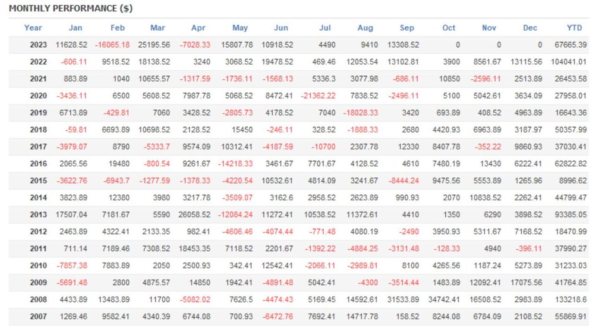Select the 2008 October value 34742.41
The image size is (600, 331).
444,299
